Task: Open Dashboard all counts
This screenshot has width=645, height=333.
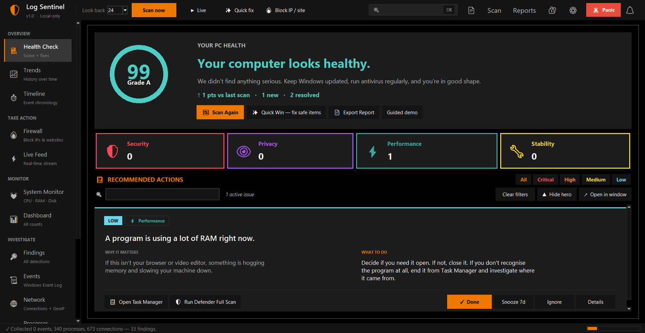Action: tap(38, 220)
